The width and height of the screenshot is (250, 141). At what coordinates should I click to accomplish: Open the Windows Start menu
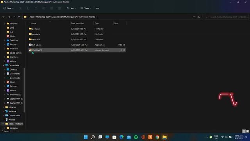point(86,137)
